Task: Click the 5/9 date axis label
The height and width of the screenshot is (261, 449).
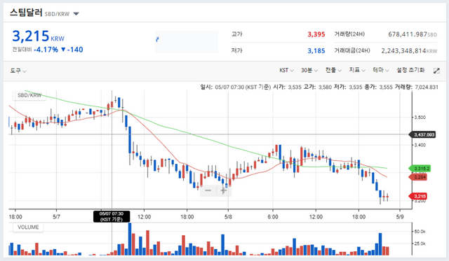Action: point(400,217)
